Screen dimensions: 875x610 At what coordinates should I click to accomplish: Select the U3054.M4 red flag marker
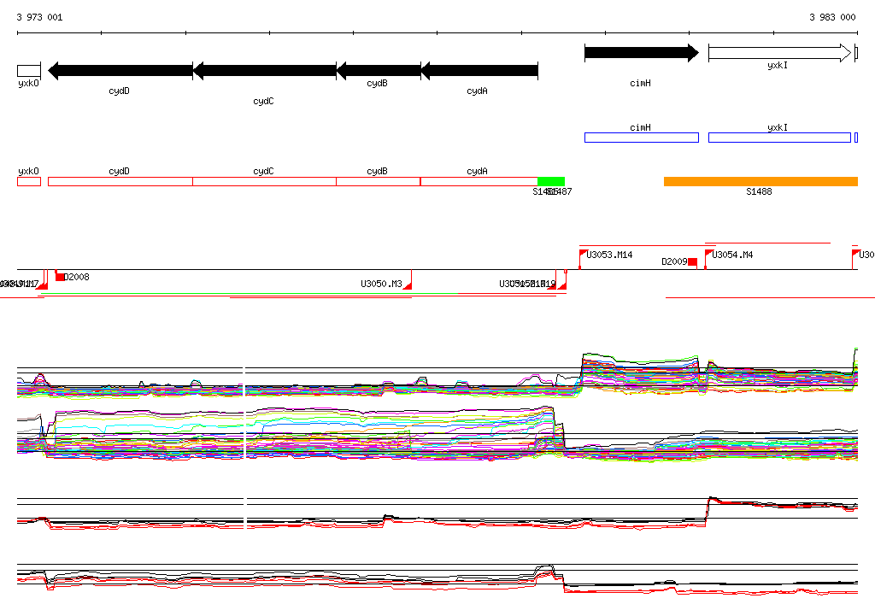click(x=708, y=260)
